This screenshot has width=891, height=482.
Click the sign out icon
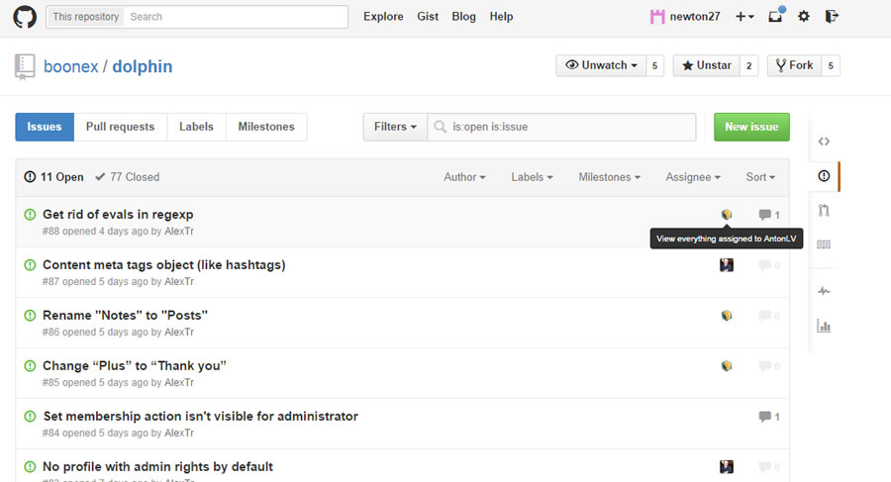832,17
